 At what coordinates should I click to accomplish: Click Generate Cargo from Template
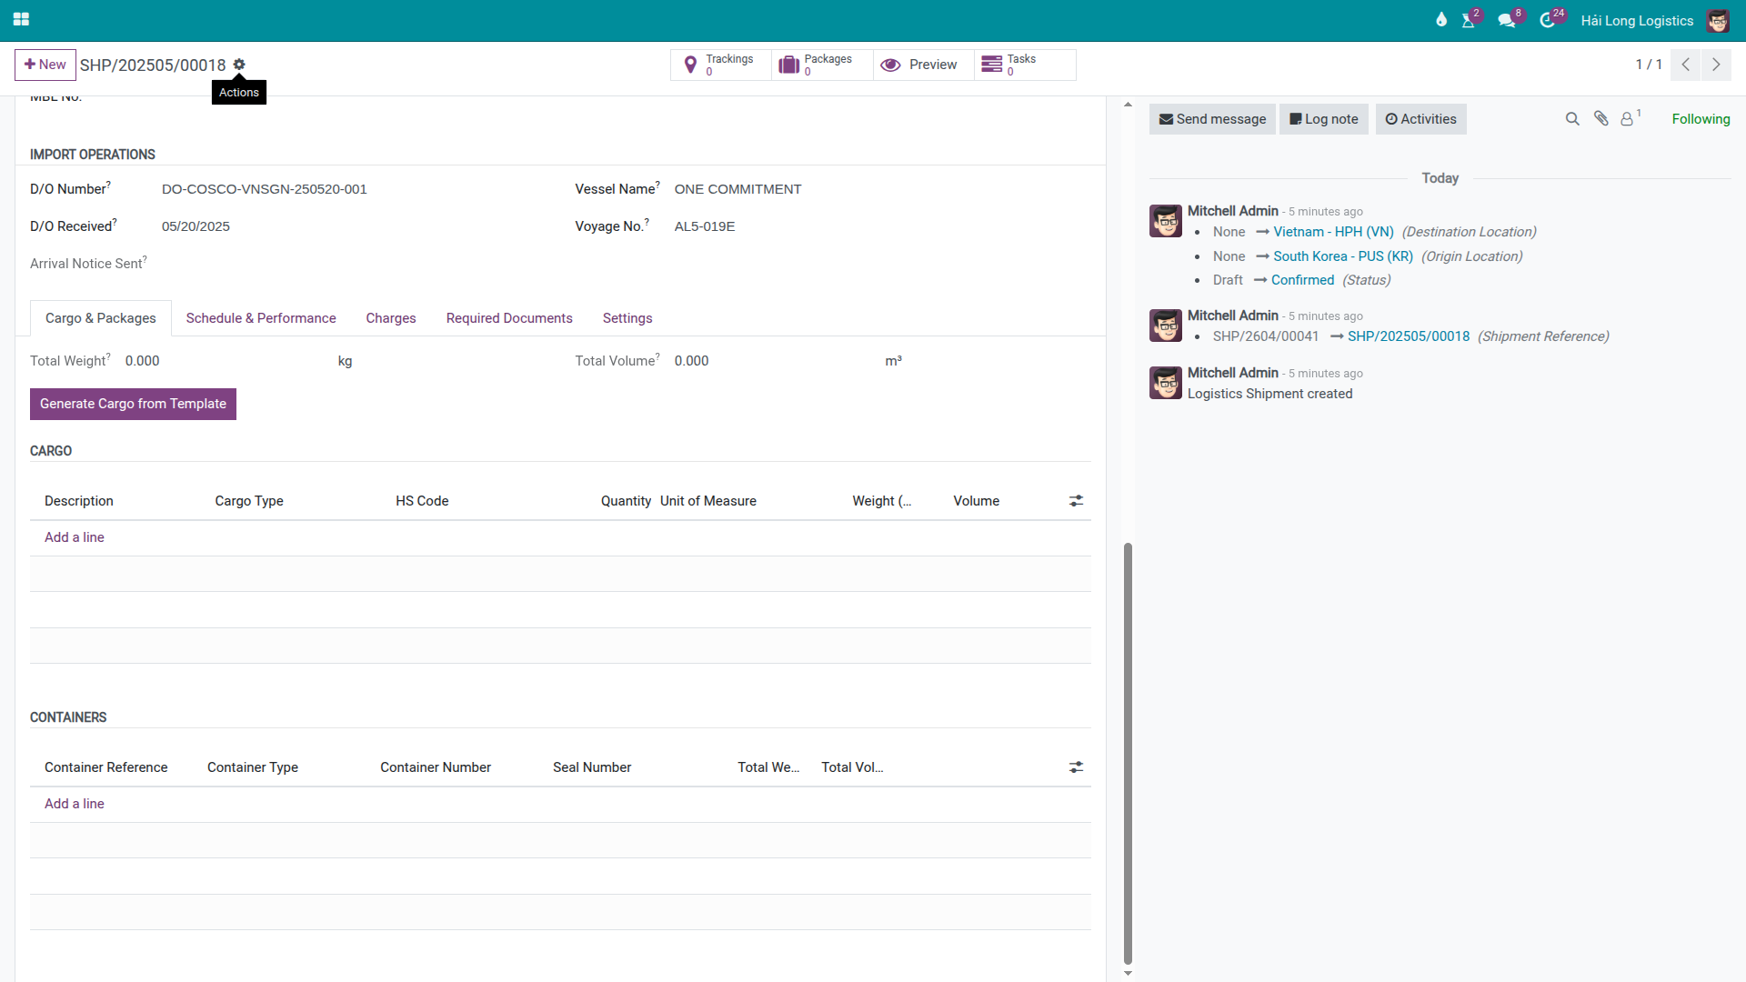click(133, 404)
